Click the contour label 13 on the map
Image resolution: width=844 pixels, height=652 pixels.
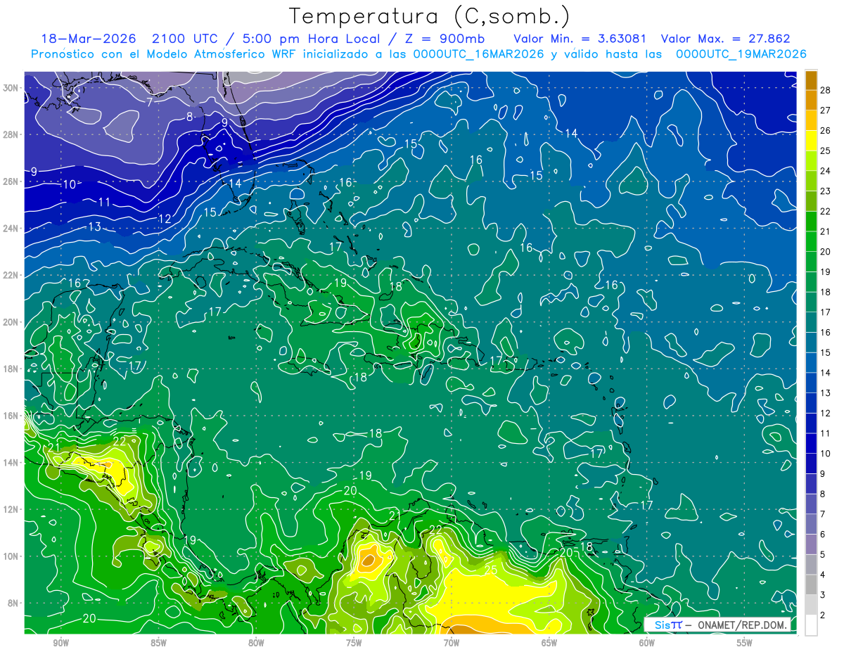94,226
